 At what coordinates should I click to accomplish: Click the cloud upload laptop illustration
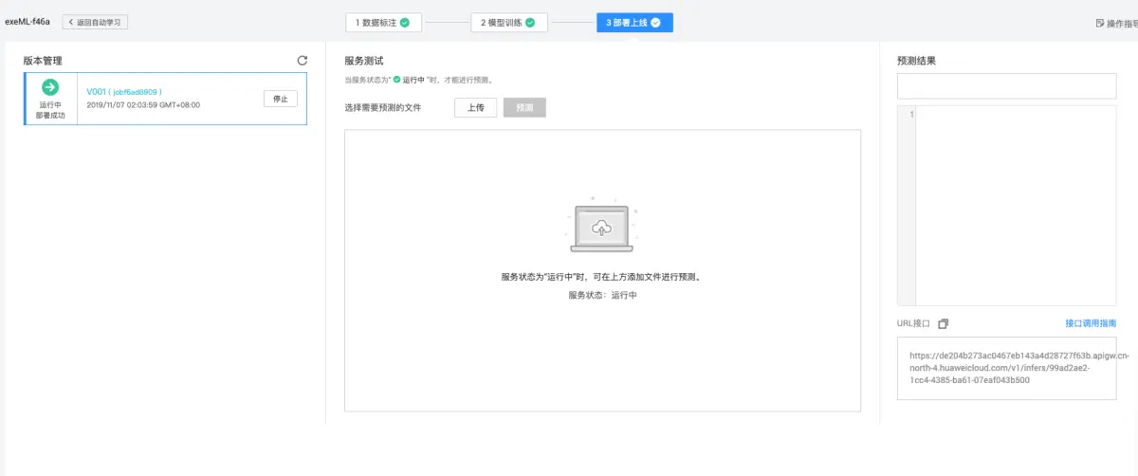(x=601, y=229)
